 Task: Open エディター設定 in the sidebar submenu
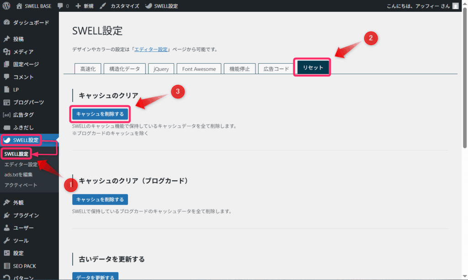(21, 164)
